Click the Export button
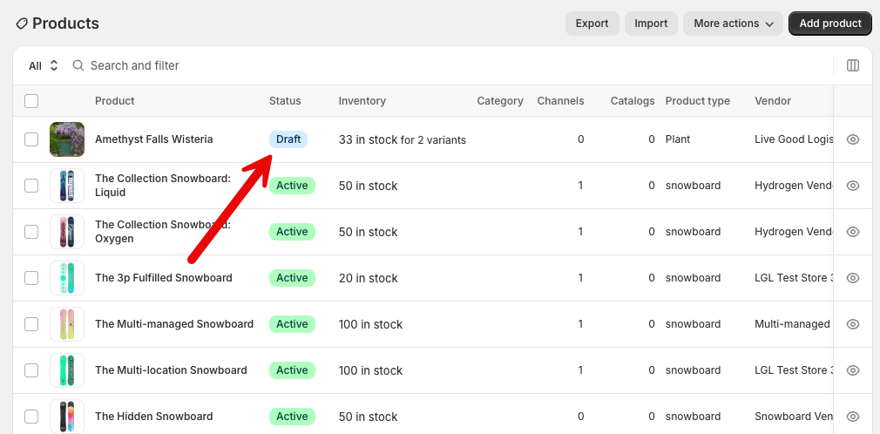The width and height of the screenshot is (880, 434). [x=592, y=24]
